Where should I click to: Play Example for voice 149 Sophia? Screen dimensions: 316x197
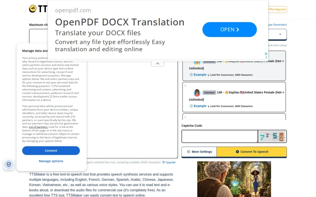(x=198, y=106)
